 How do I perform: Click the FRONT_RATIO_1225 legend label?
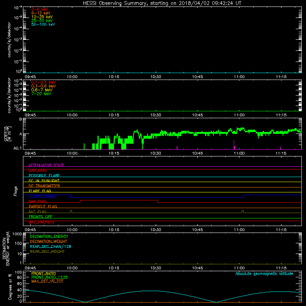[49, 277]
